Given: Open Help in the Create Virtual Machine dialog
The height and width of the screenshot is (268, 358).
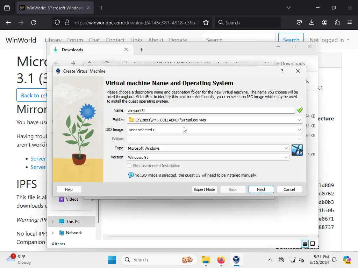Looking at the screenshot, I should (x=69, y=189).
